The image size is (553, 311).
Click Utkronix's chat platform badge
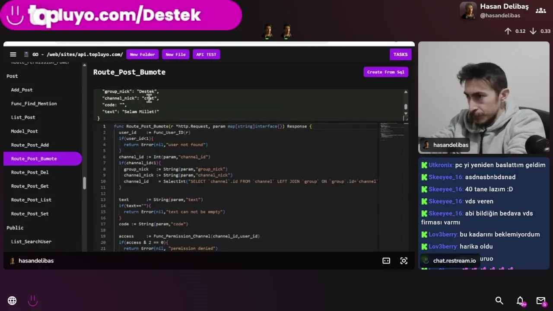pyautogui.click(x=424, y=165)
